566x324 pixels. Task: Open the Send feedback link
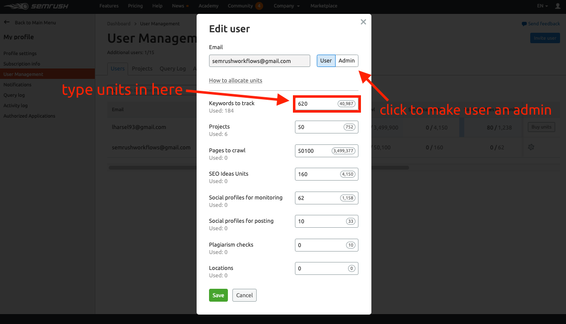click(x=544, y=24)
